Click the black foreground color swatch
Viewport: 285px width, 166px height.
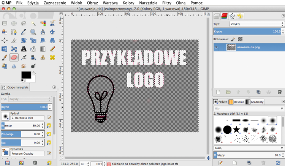tap(26, 75)
